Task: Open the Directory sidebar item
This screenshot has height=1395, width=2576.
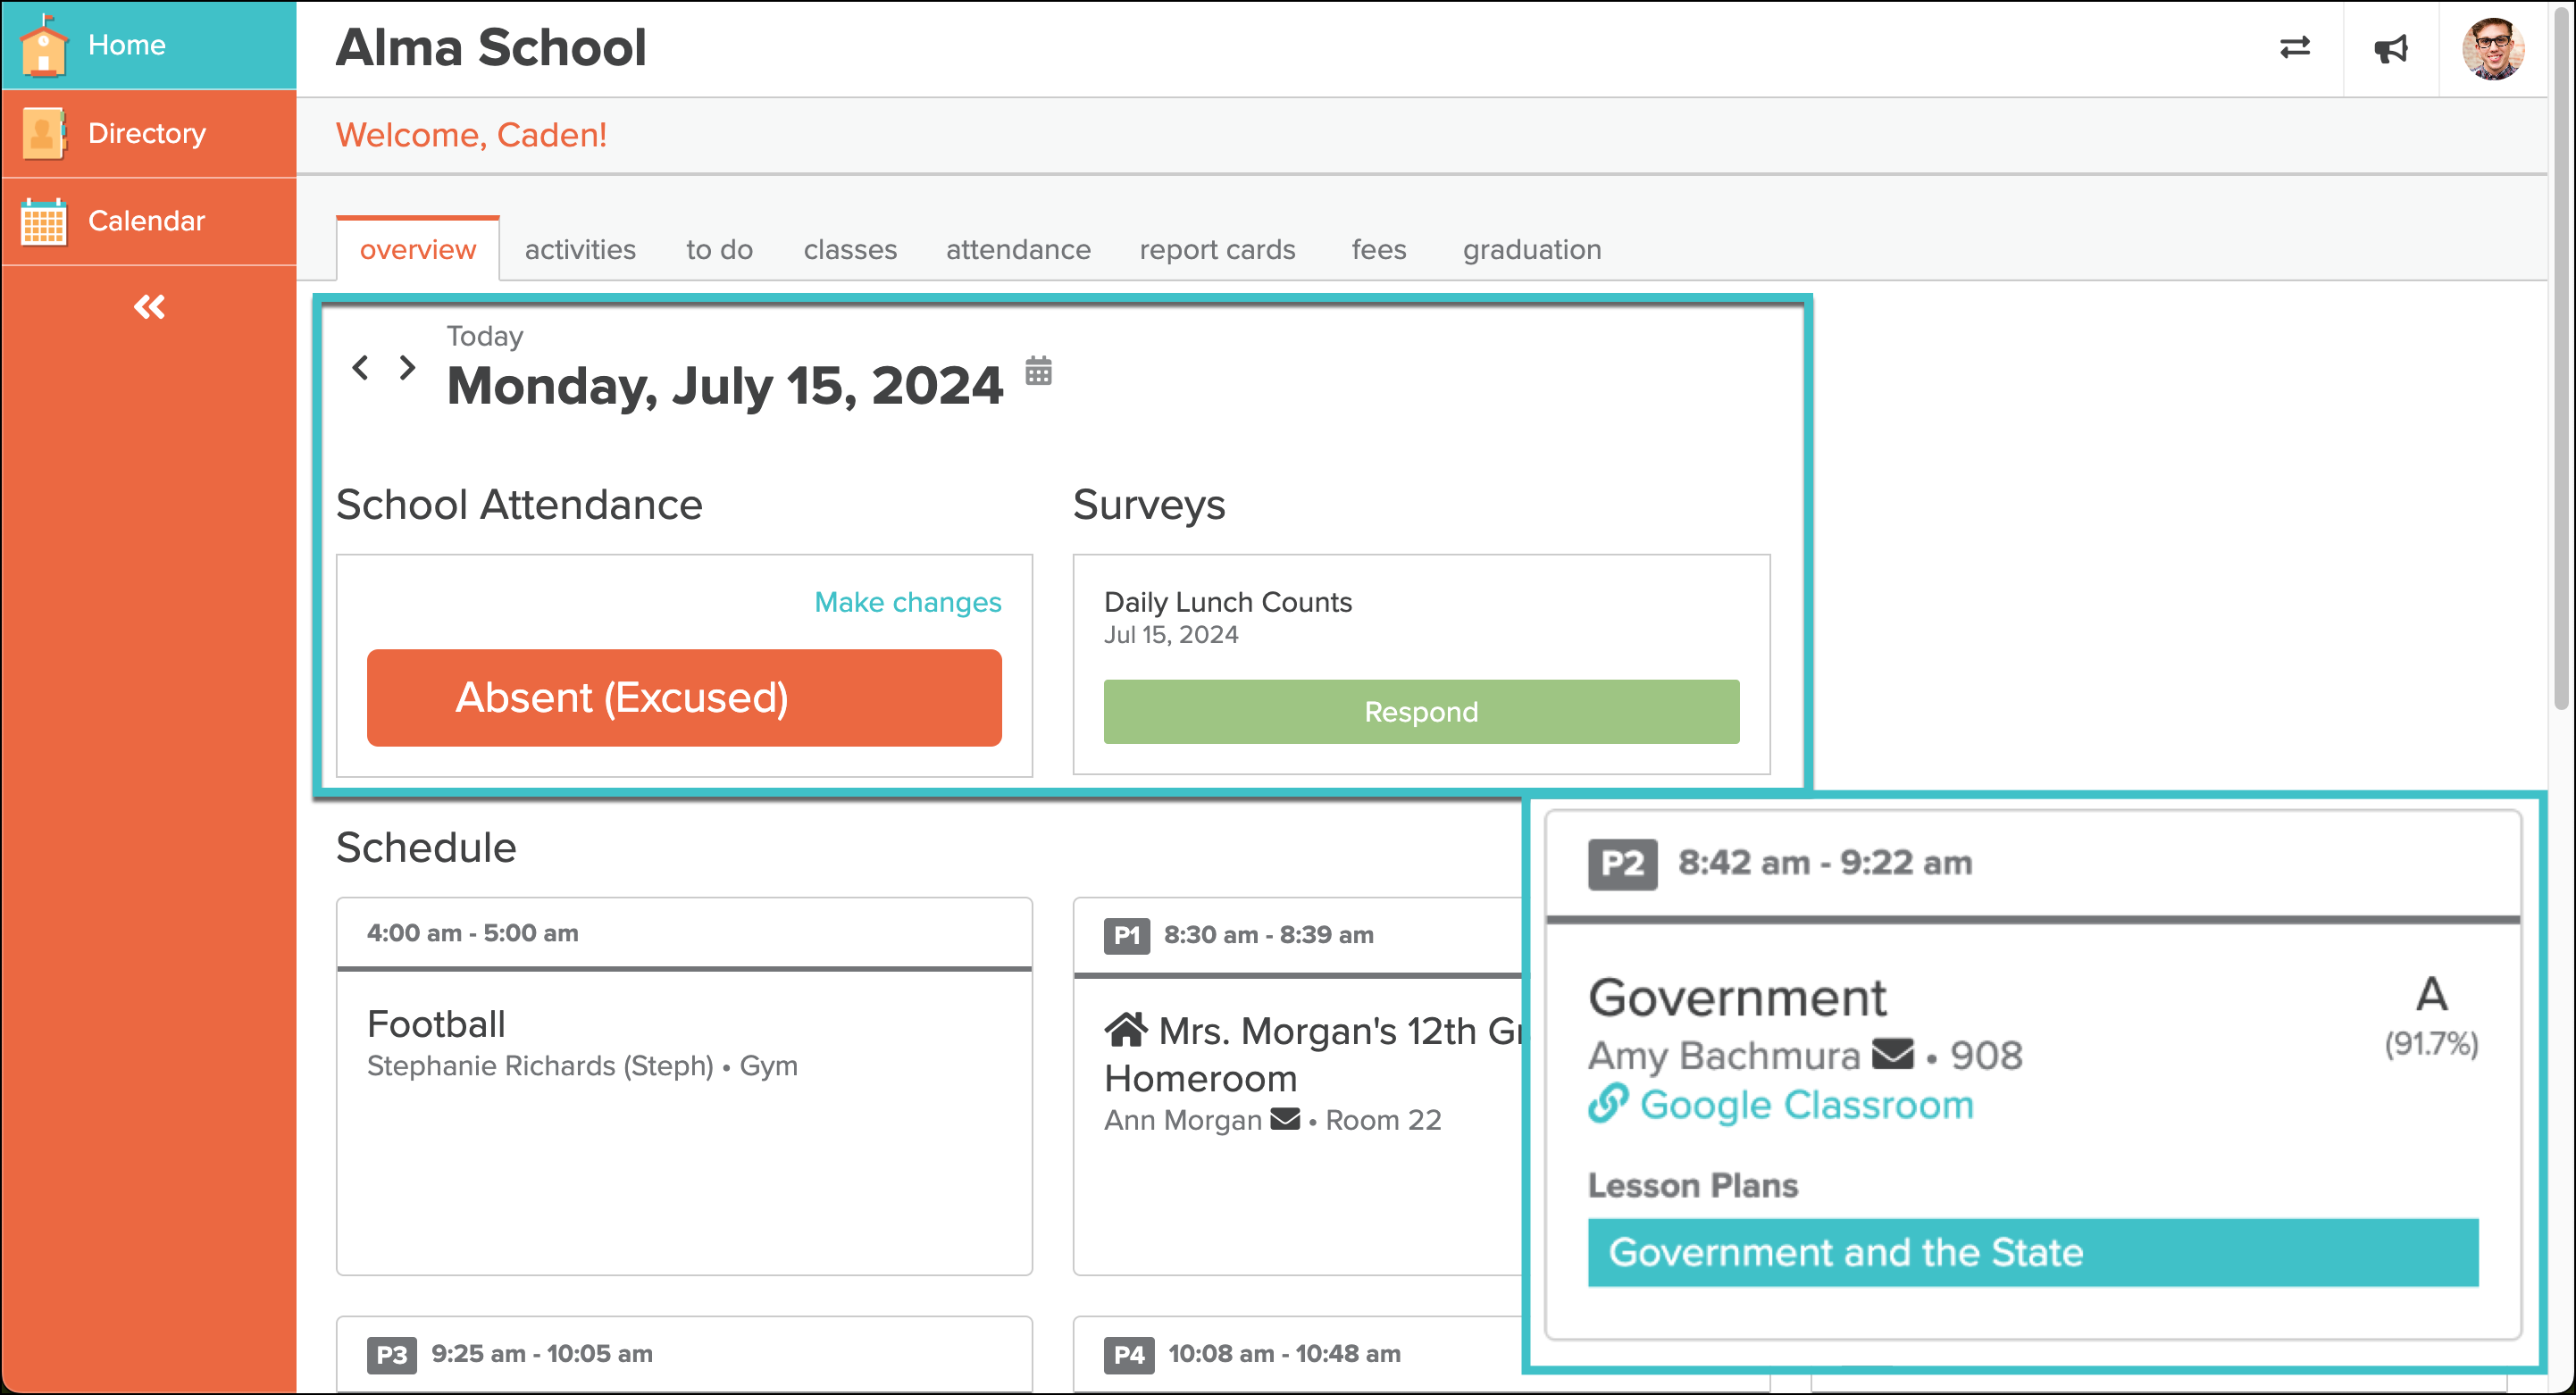Action: [148, 133]
